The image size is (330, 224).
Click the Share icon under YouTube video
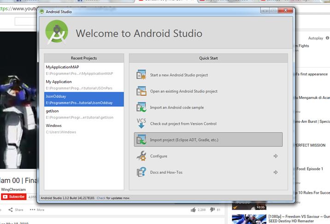[11, 210]
